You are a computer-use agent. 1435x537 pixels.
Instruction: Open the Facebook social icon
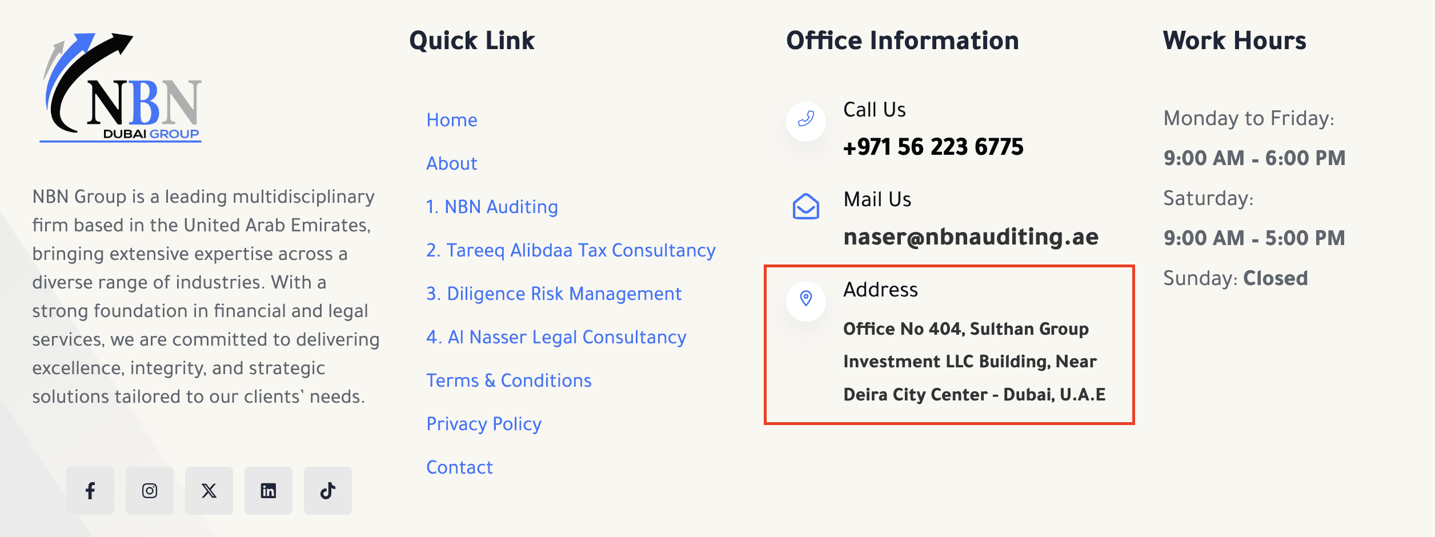tap(90, 491)
